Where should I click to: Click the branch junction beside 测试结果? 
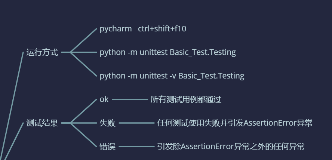(x=70, y=123)
